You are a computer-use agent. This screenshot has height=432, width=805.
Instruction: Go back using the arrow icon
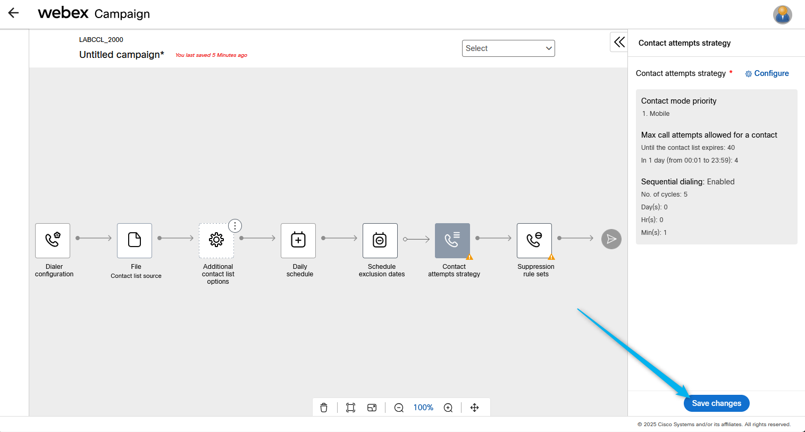pos(14,13)
